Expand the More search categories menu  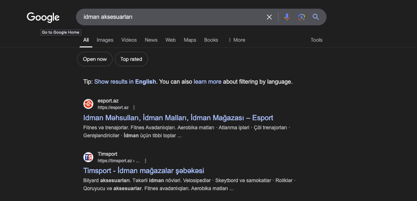pyautogui.click(x=237, y=40)
